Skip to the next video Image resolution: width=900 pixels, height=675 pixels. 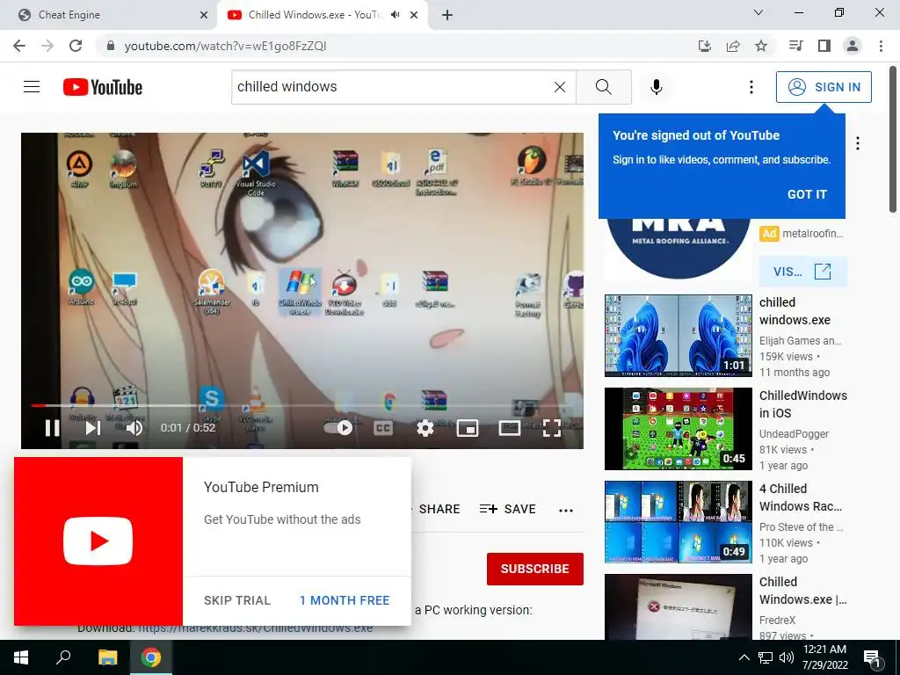pos(93,428)
